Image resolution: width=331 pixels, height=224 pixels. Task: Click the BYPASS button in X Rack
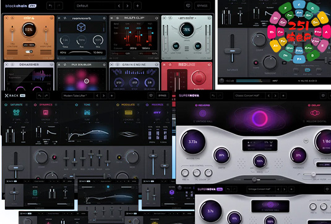click(162, 96)
